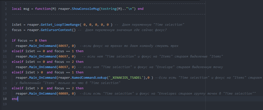The image size is (263, 110).
Task: Click line number 8 in the gutter
Action: tap(5, 40)
